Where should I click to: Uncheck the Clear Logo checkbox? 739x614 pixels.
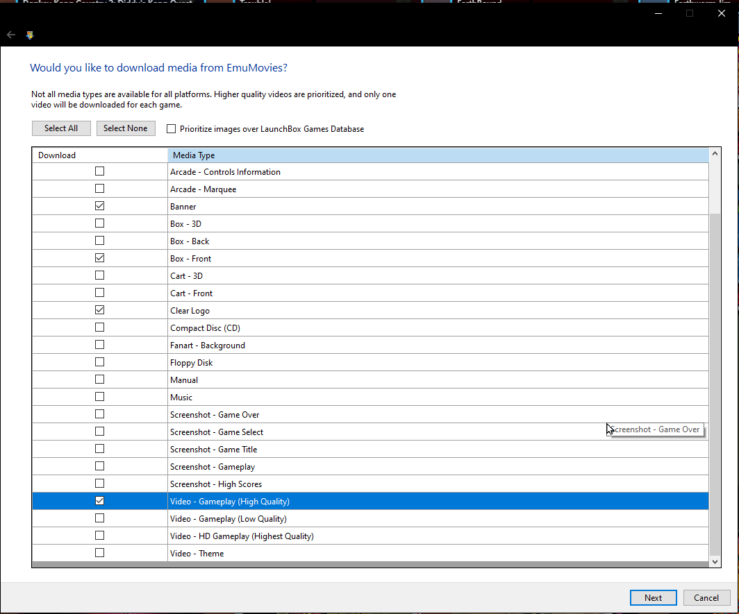coord(99,310)
